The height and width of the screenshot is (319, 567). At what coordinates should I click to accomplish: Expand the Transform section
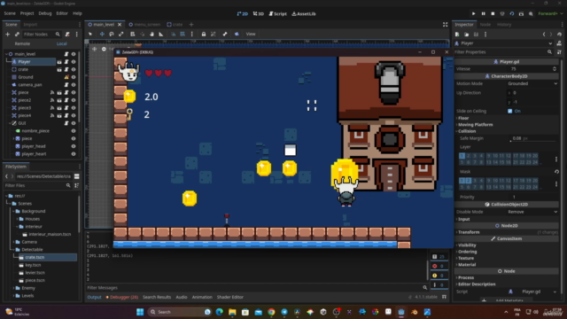coord(469,232)
